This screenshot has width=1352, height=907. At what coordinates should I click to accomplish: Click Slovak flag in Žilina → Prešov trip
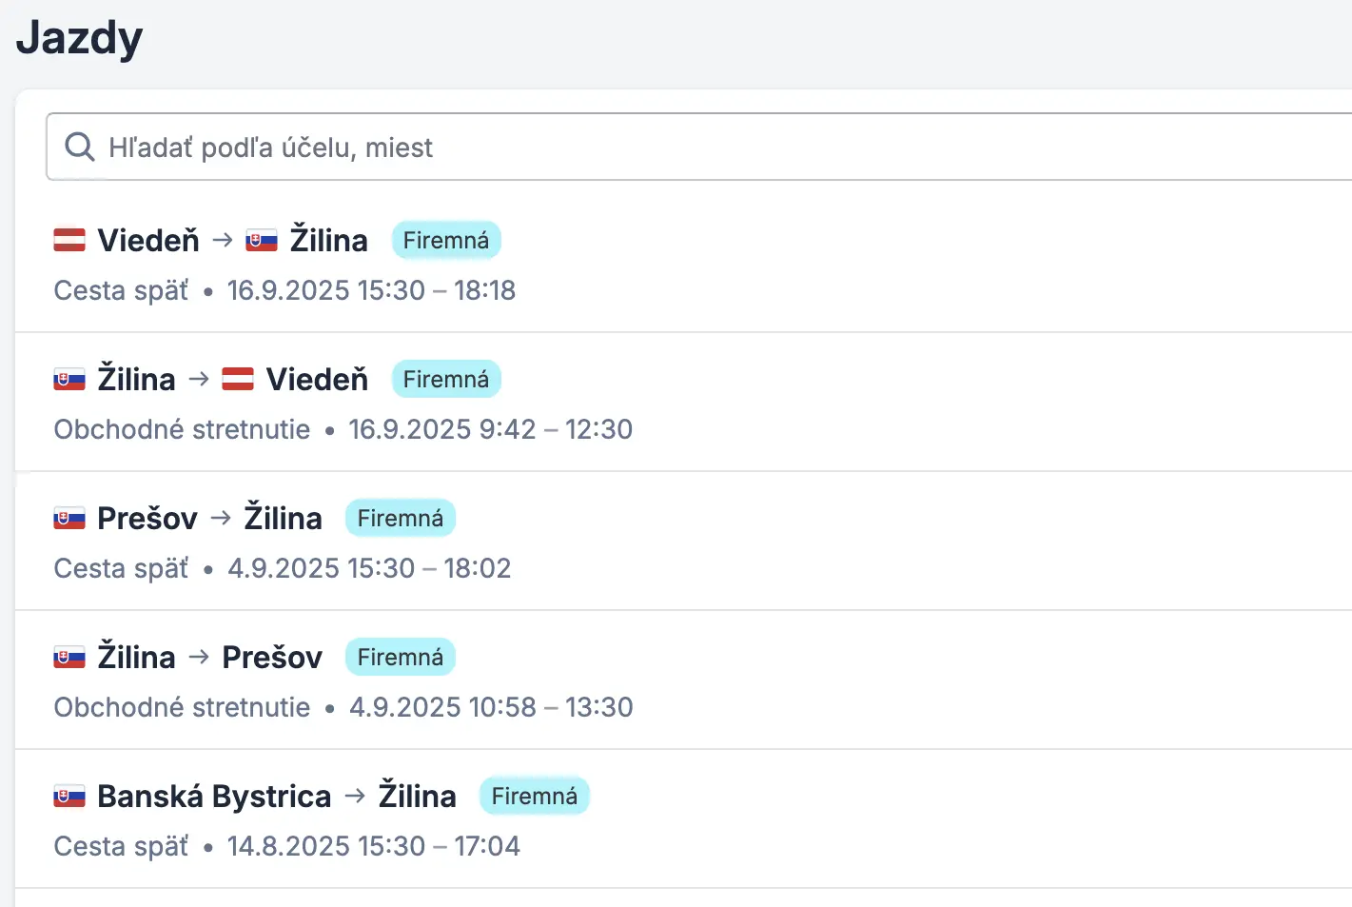click(69, 657)
